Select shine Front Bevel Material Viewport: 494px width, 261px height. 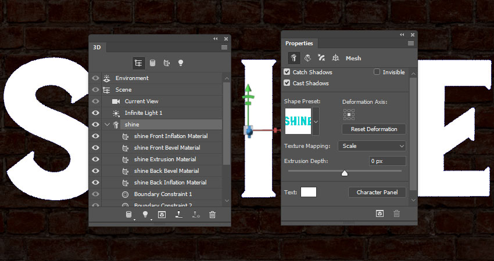pos(167,147)
